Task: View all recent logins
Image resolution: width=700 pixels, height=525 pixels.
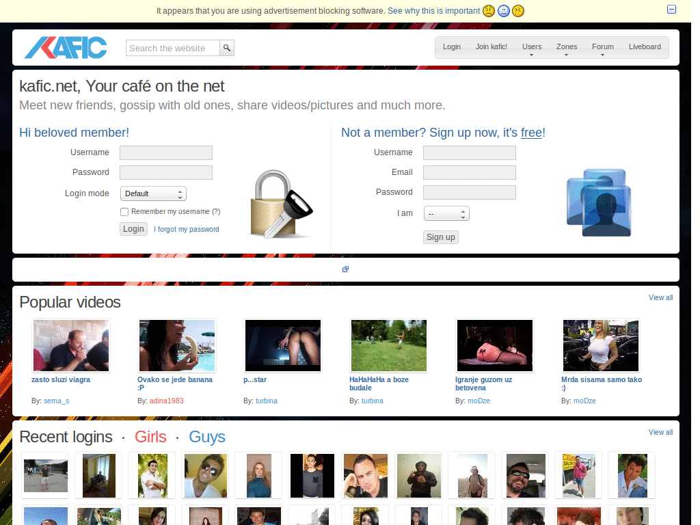Action: pos(661,433)
